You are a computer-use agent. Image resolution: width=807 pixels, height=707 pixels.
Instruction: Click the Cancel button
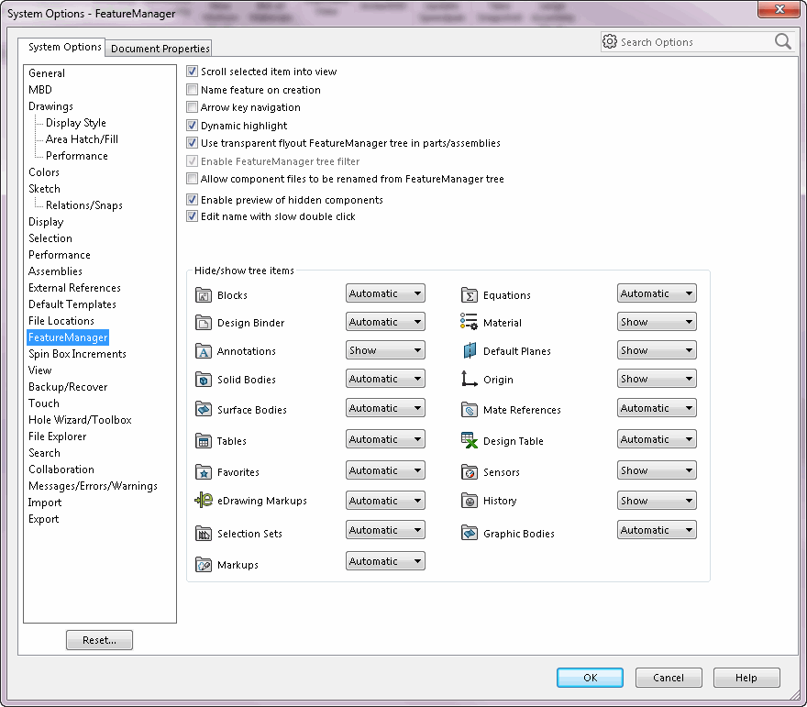pos(669,678)
